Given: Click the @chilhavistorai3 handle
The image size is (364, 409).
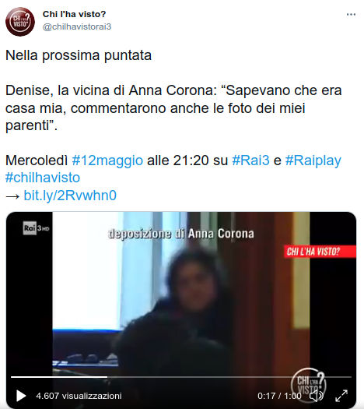Looking at the screenshot, I should 77,26.
